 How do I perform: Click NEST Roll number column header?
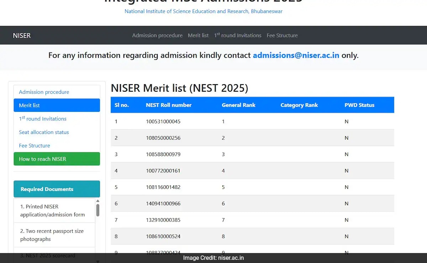[x=169, y=105]
